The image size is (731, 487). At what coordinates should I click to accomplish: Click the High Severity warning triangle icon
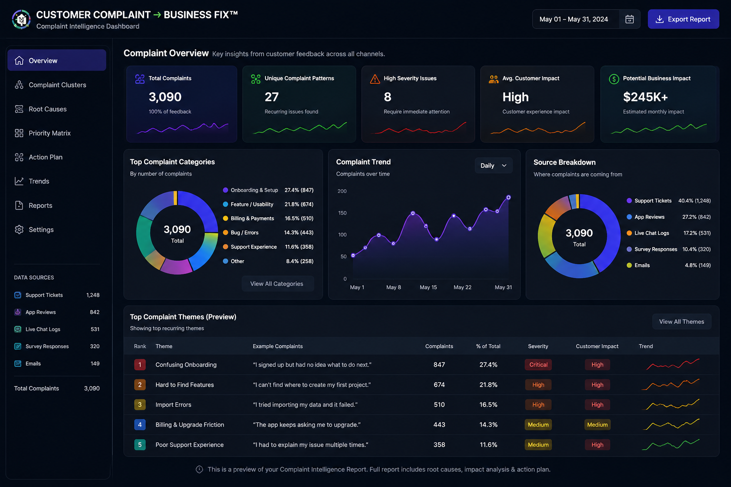(375, 79)
